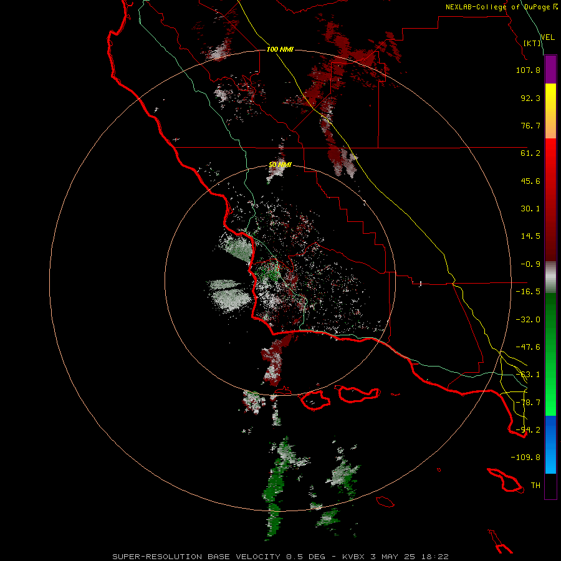Click the purple segment of the color bar
The width and height of the screenshot is (561, 561).
click(550, 69)
